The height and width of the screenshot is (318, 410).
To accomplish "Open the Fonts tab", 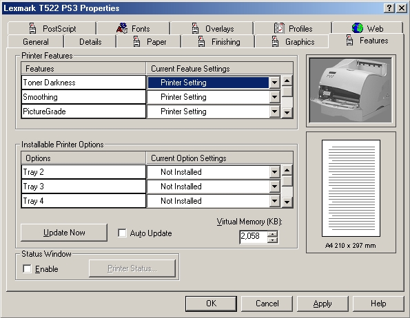I will coord(134,28).
